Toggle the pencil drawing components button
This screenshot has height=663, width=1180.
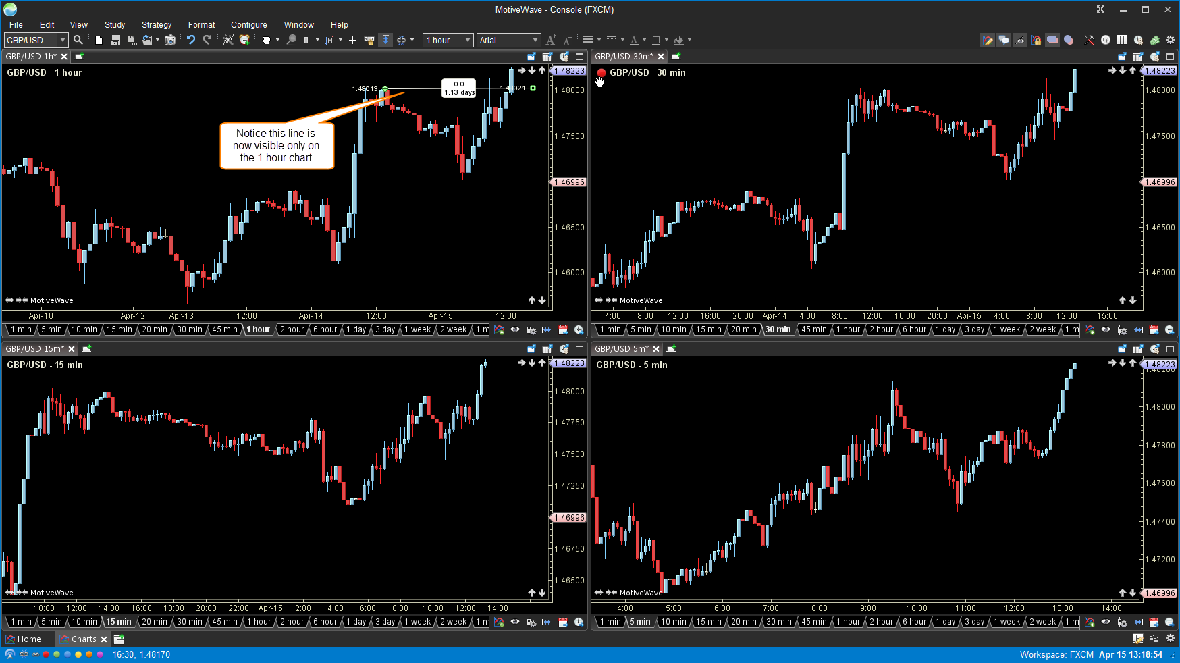tap(988, 40)
